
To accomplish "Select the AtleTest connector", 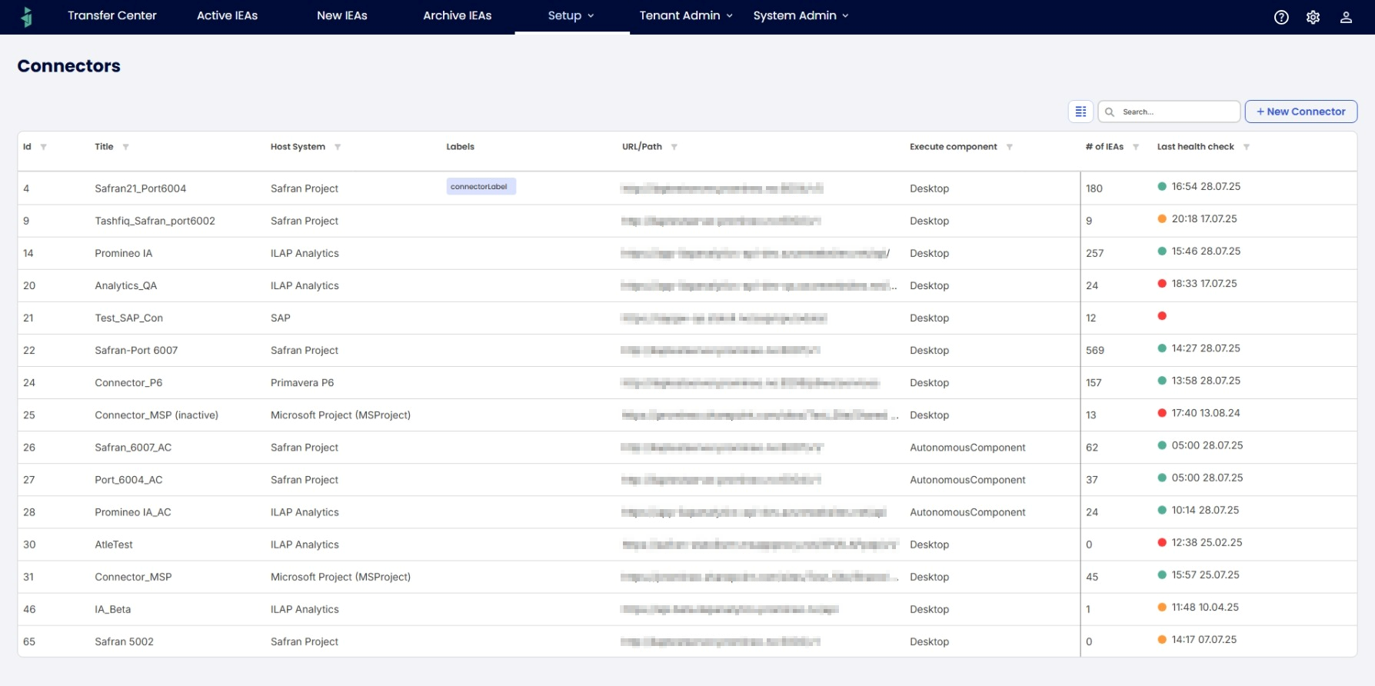I will point(114,544).
